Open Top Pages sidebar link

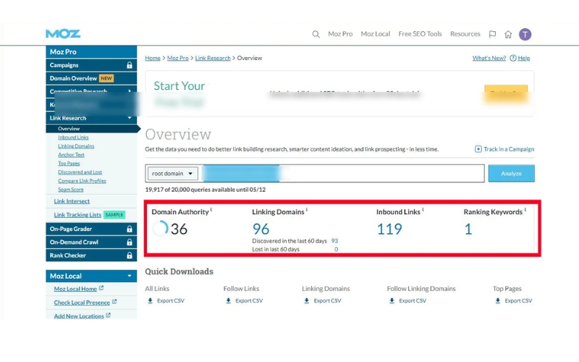69,164
